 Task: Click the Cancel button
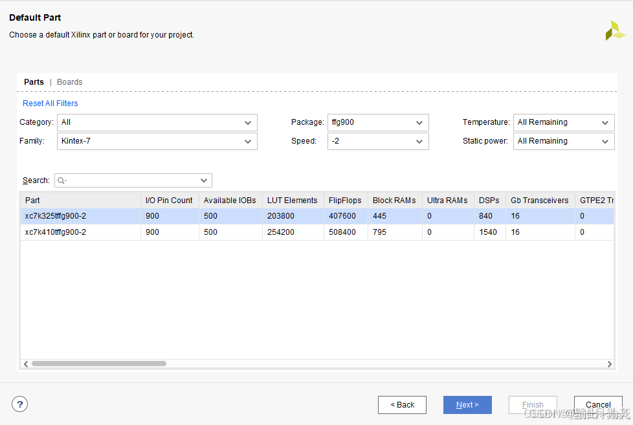pos(598,405)
